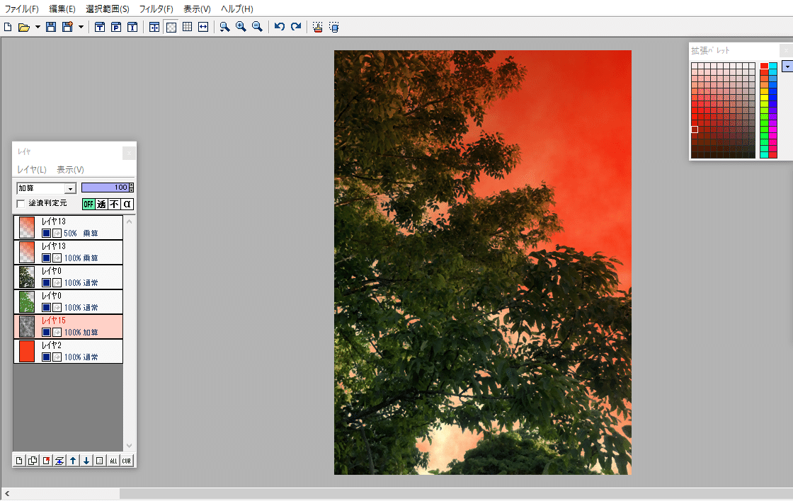Open the extended palette dropdown arrow

click(787, 67)
